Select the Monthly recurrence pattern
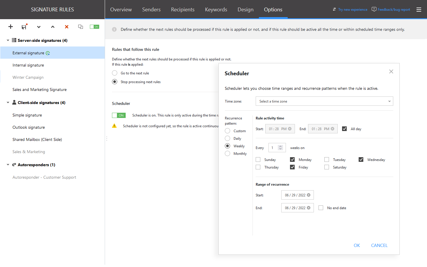Image resolution: width=427 pixels, height=267 pixels. [227, 153]
